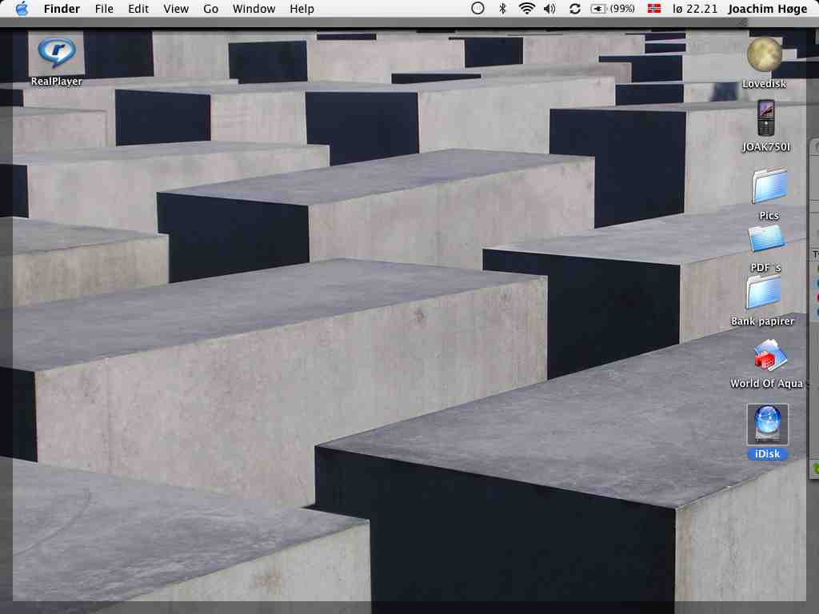This screenshot has height=614, width=819.
Task: Open the Wi-Fi status menu
Action: (527, 8)
